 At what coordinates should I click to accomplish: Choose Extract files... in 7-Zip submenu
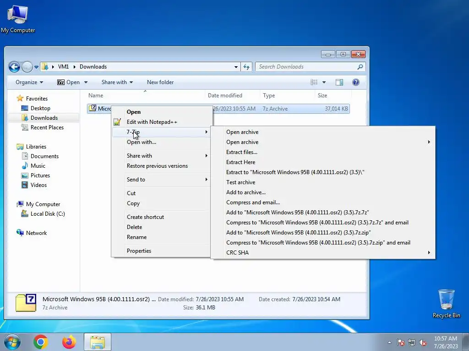point(323,152)
